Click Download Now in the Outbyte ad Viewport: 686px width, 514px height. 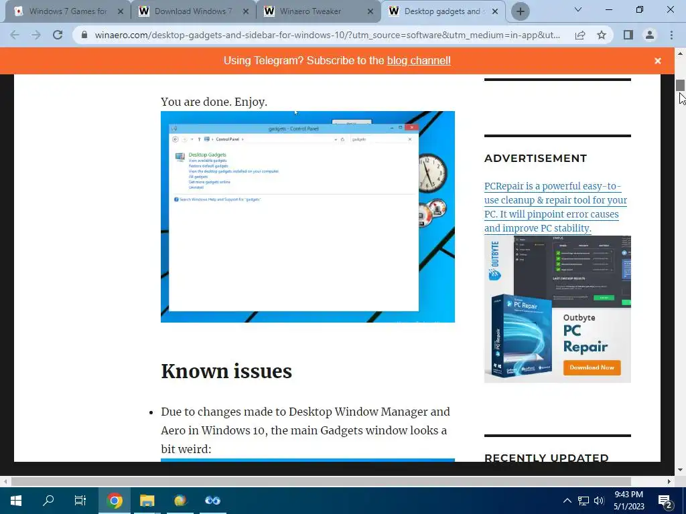pos(592,367)
